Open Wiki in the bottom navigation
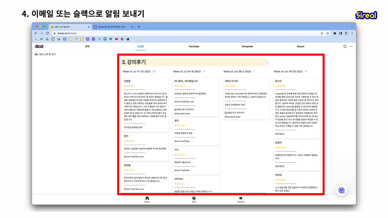The image size is (388, 218). point(194,200)
